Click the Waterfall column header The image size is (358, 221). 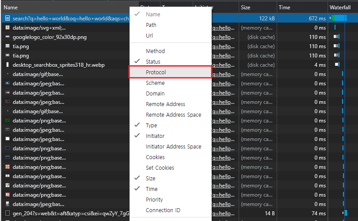[343, 8]
